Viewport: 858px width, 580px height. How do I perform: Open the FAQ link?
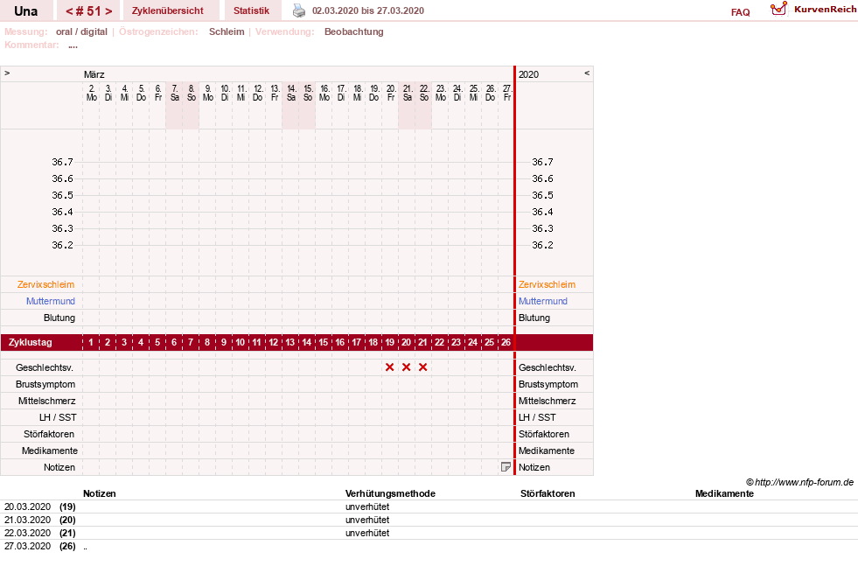740,12
